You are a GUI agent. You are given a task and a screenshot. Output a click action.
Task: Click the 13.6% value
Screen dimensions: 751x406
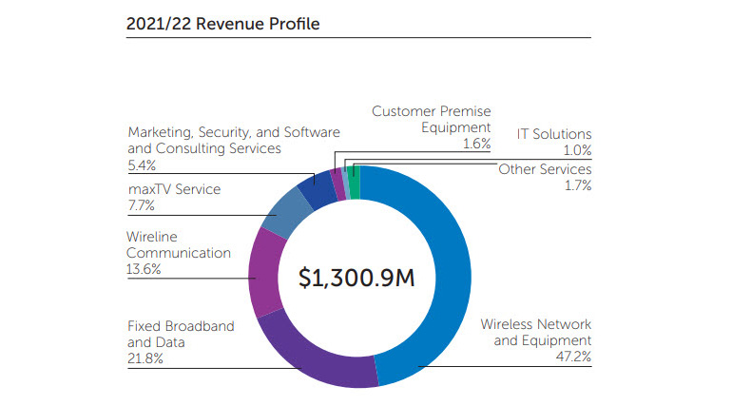(144, 269)
